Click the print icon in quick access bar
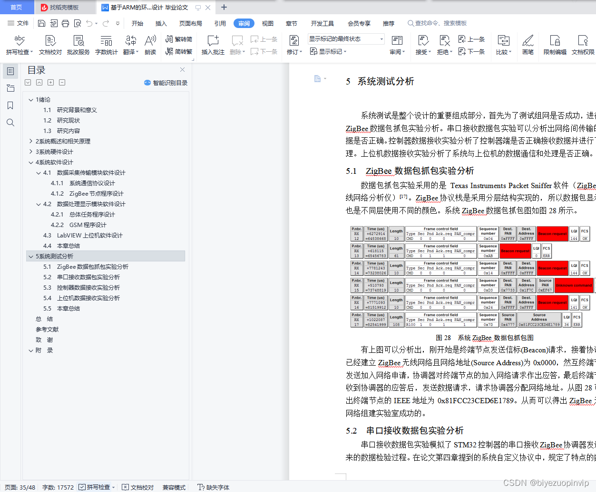Image resolution: width=596 pixels, height=492 pixels. click(65, 23)
